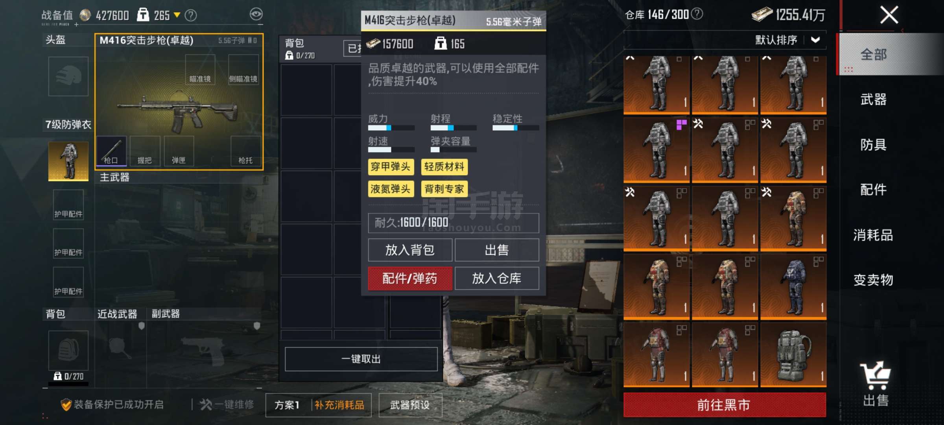Viewport: 944px width, 425px height.
Task: Switch to the 消耗品 category tab
Action: click(873, 235)
